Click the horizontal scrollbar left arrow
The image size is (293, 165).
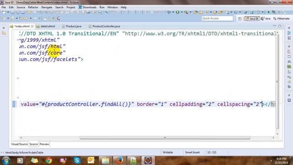pos(21,138)
